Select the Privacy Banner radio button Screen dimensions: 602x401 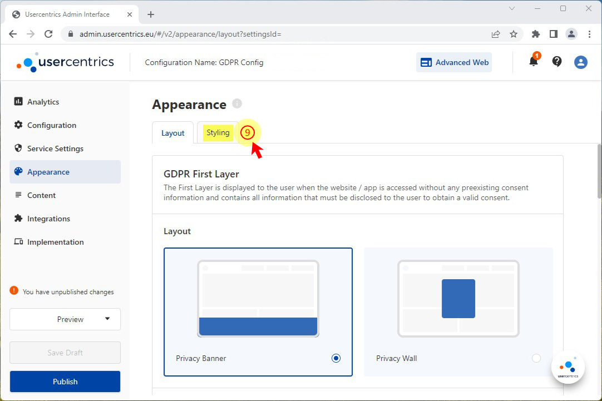(336, 358)
